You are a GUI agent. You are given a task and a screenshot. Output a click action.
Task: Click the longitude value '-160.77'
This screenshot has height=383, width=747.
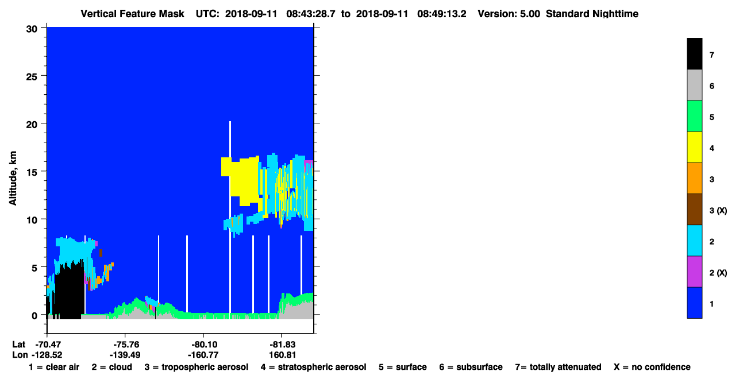203,355
